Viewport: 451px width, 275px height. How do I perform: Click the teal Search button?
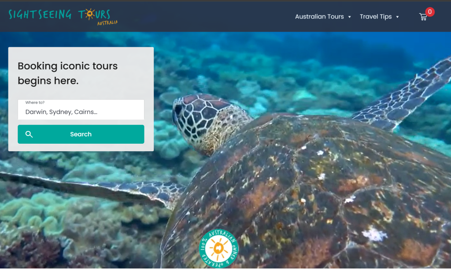click(81, 134)
